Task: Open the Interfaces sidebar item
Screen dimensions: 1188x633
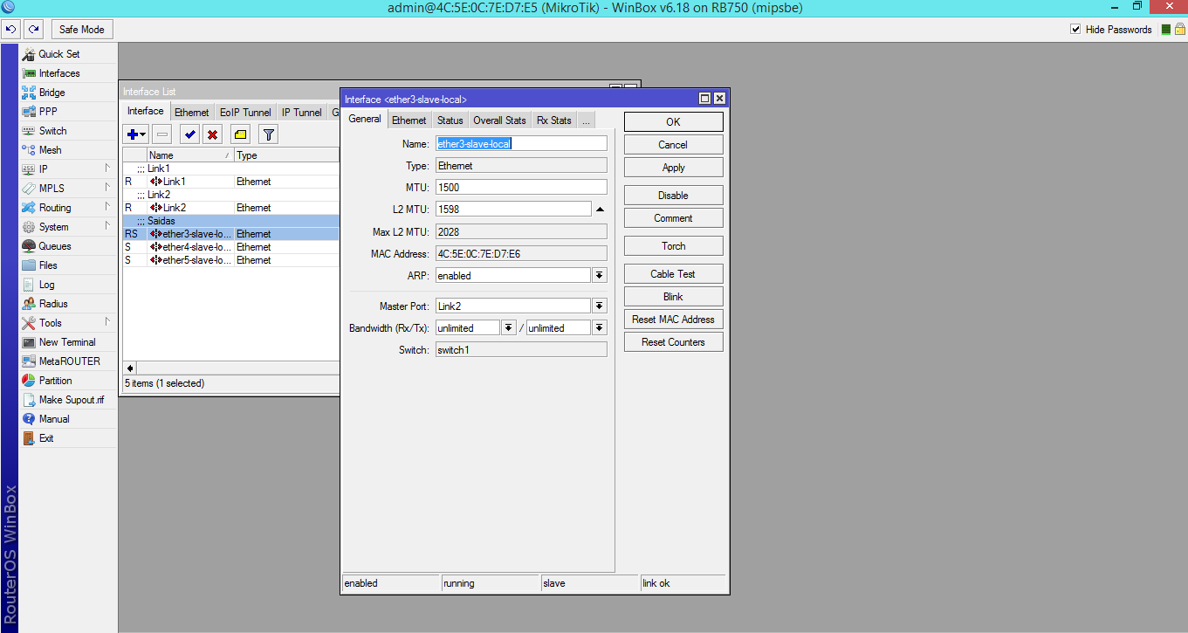Action: 58,73
